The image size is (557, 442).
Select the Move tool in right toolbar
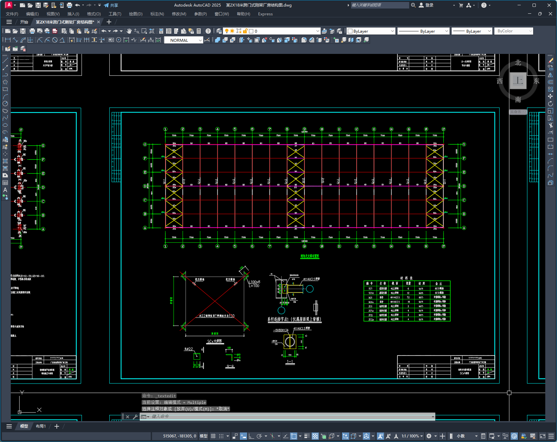[x=550, y=96]
